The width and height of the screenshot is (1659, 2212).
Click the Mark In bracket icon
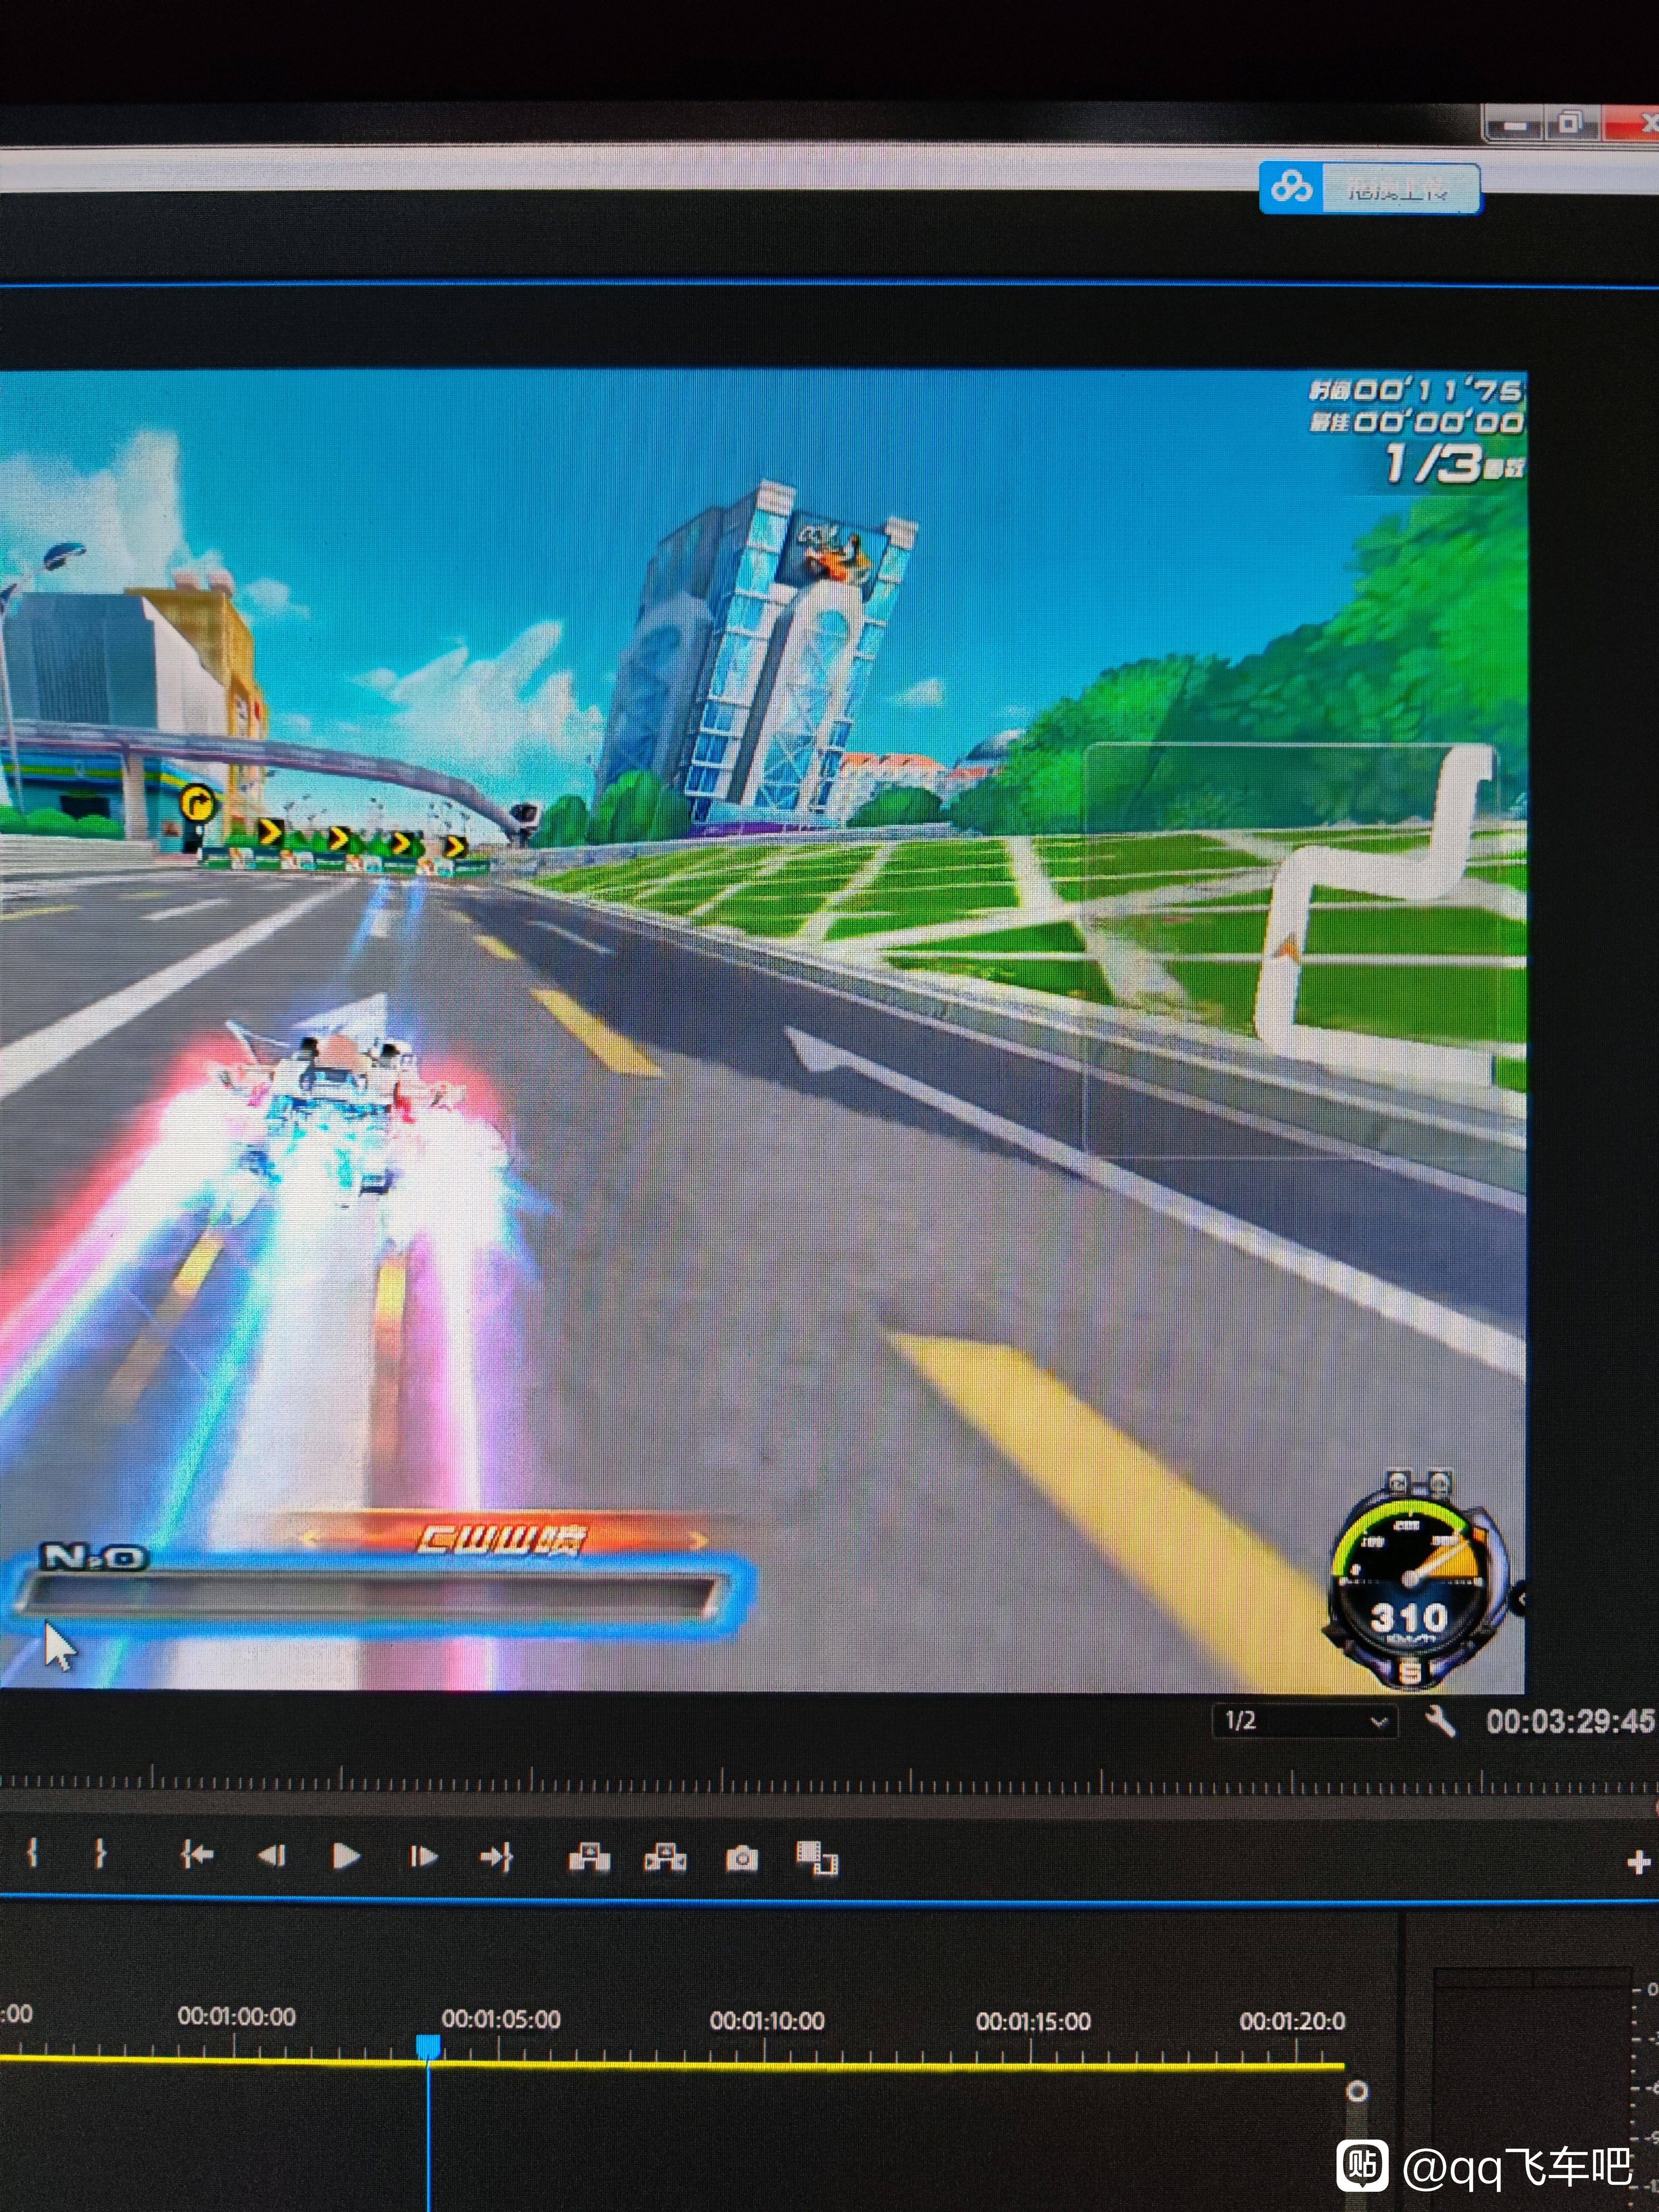tap(33, 1853)
